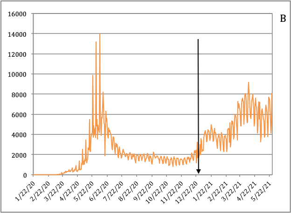Click the 16000 y-axis label
This screenshot has height=213, width=291.
point(17,14)
